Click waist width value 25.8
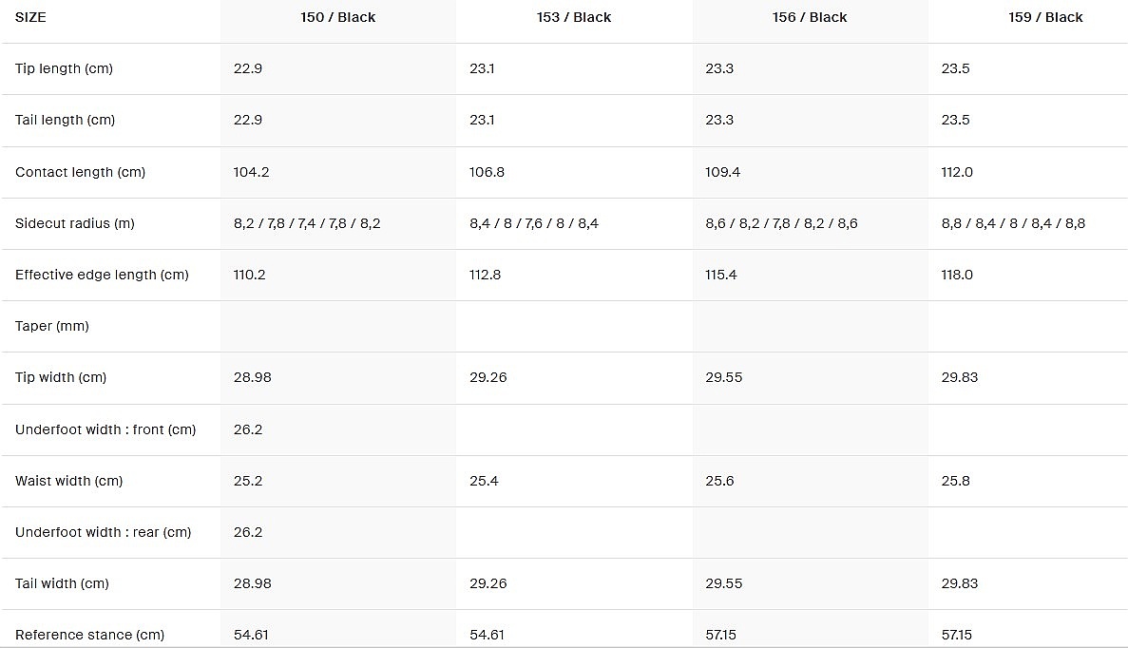 tap(955, 481)
